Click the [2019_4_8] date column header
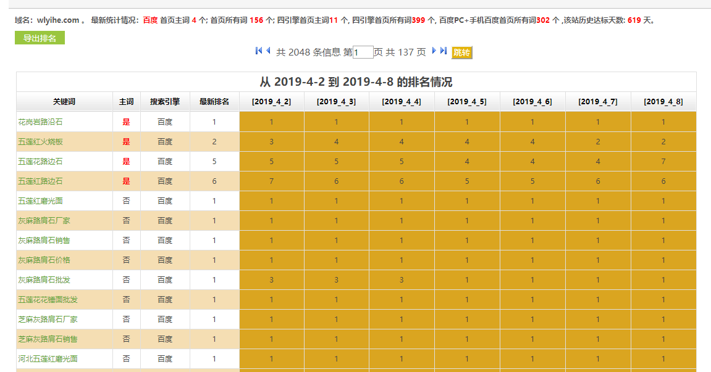This screenshot has width=711, height=372. tap(663, 101)
